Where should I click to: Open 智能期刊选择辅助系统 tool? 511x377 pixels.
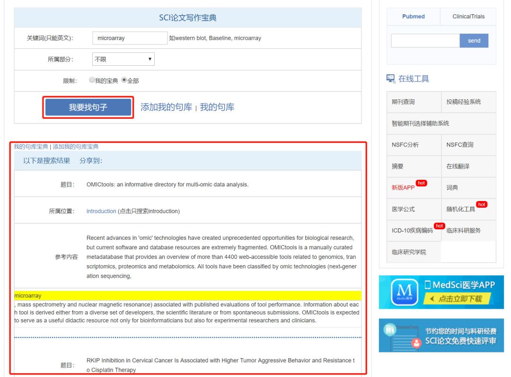(x=421, y=123)
